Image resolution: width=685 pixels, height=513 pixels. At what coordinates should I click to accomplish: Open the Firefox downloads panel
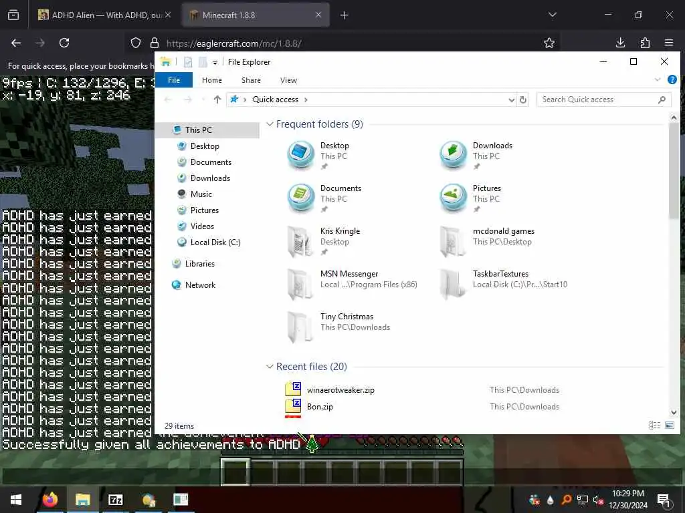pyautogui.click(x=620, y=43)
